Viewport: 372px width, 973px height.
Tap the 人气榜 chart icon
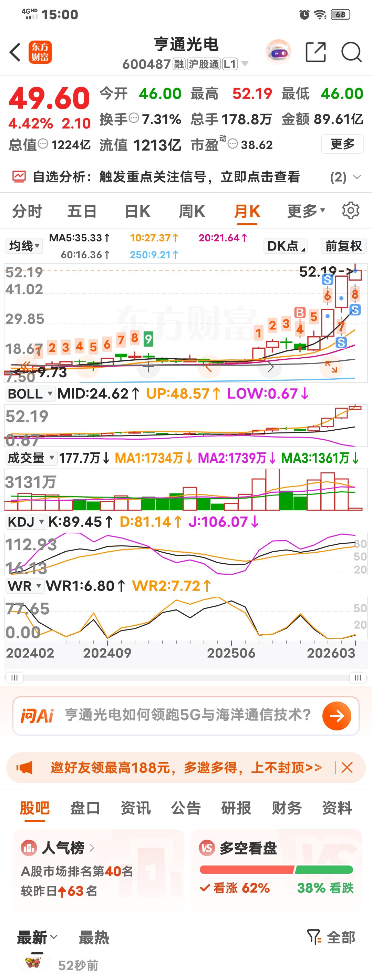pyautogui.click(x=29, y=848)
